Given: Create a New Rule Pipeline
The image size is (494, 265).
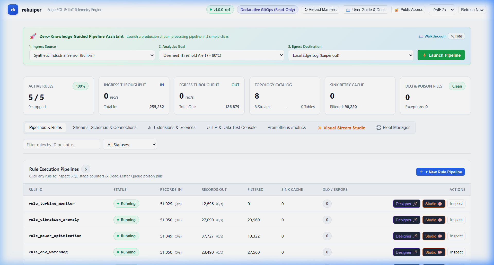Looking at the screenshot, I should 440,172.
